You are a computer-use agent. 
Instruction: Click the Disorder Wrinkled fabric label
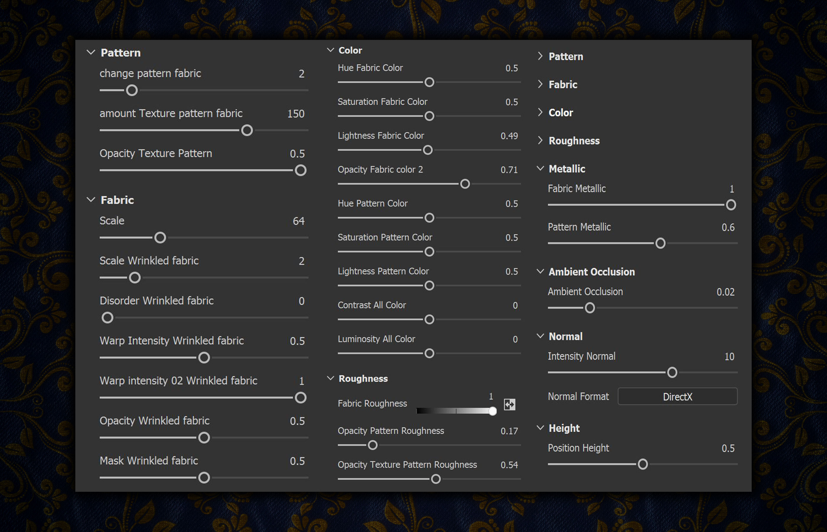click(156, 301)
